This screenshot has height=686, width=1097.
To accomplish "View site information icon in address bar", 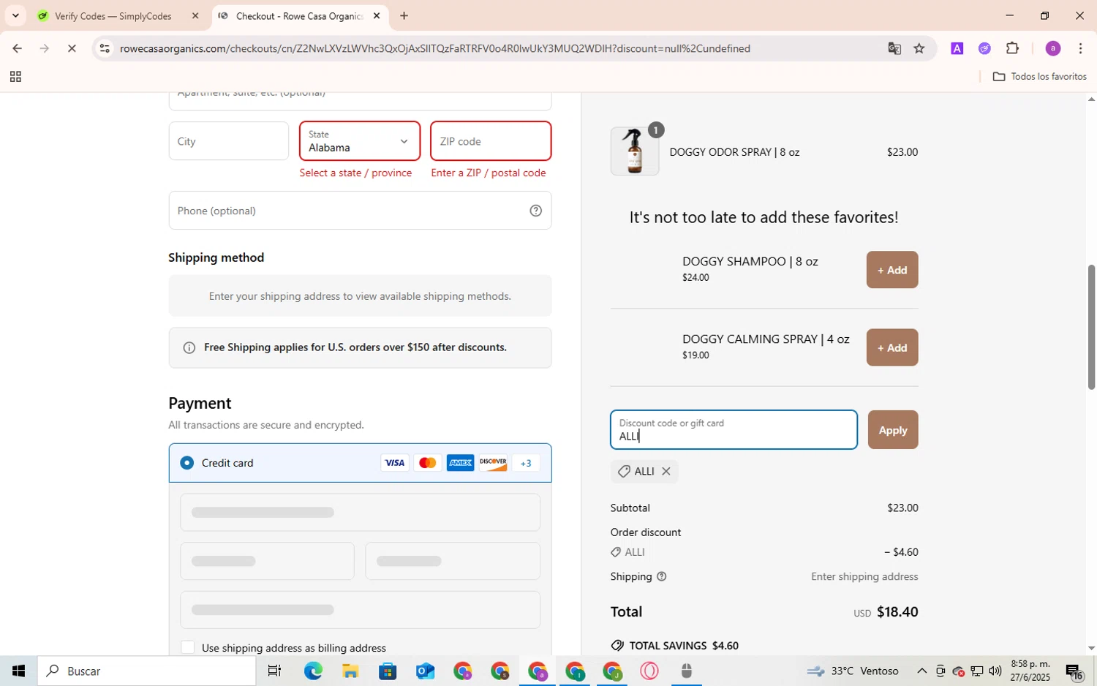I will click(x=105, y=48).
